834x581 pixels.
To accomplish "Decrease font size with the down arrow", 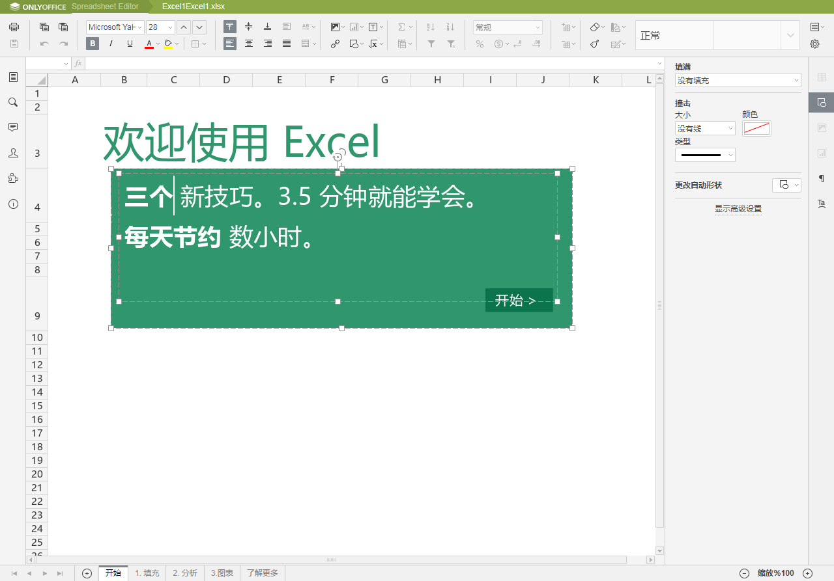I will point(199,27).
